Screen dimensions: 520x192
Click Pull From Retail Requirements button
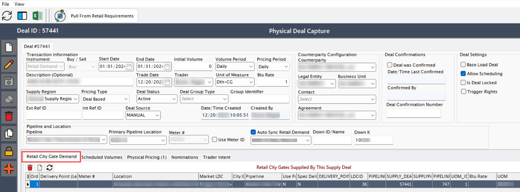102,16
